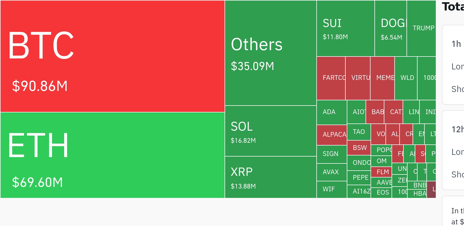Open the DOGE $6.54M tile
The width and height of the screenshot is (464, 226).
(x=391, y=28)
